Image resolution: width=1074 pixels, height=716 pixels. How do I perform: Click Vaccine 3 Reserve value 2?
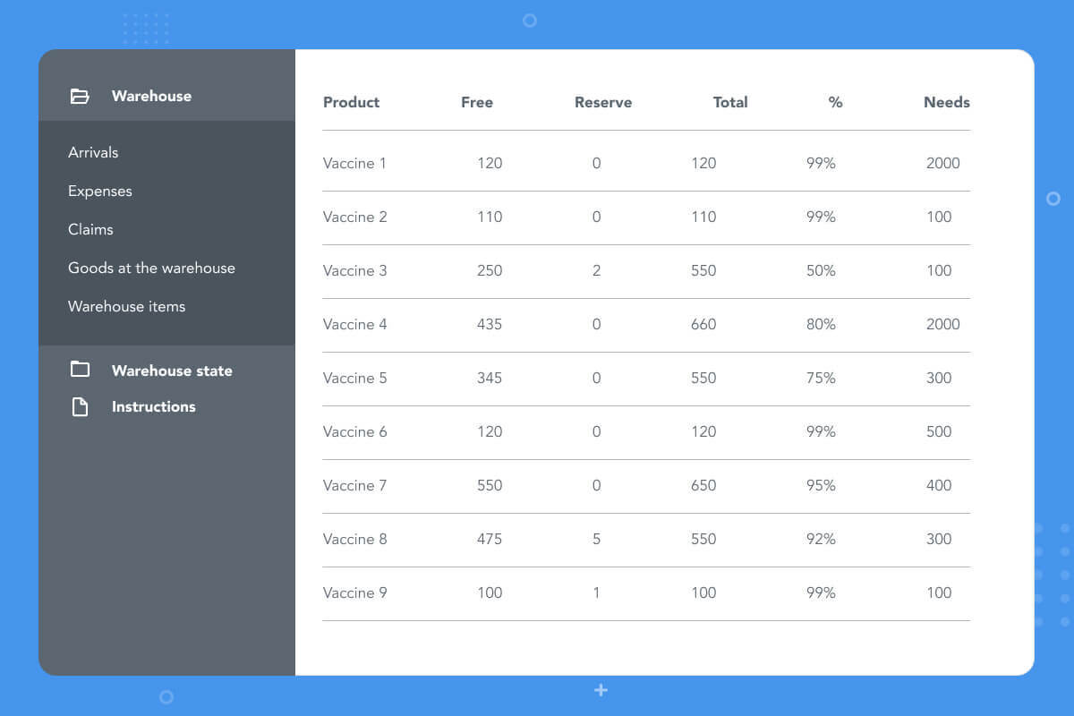point(597,270)
